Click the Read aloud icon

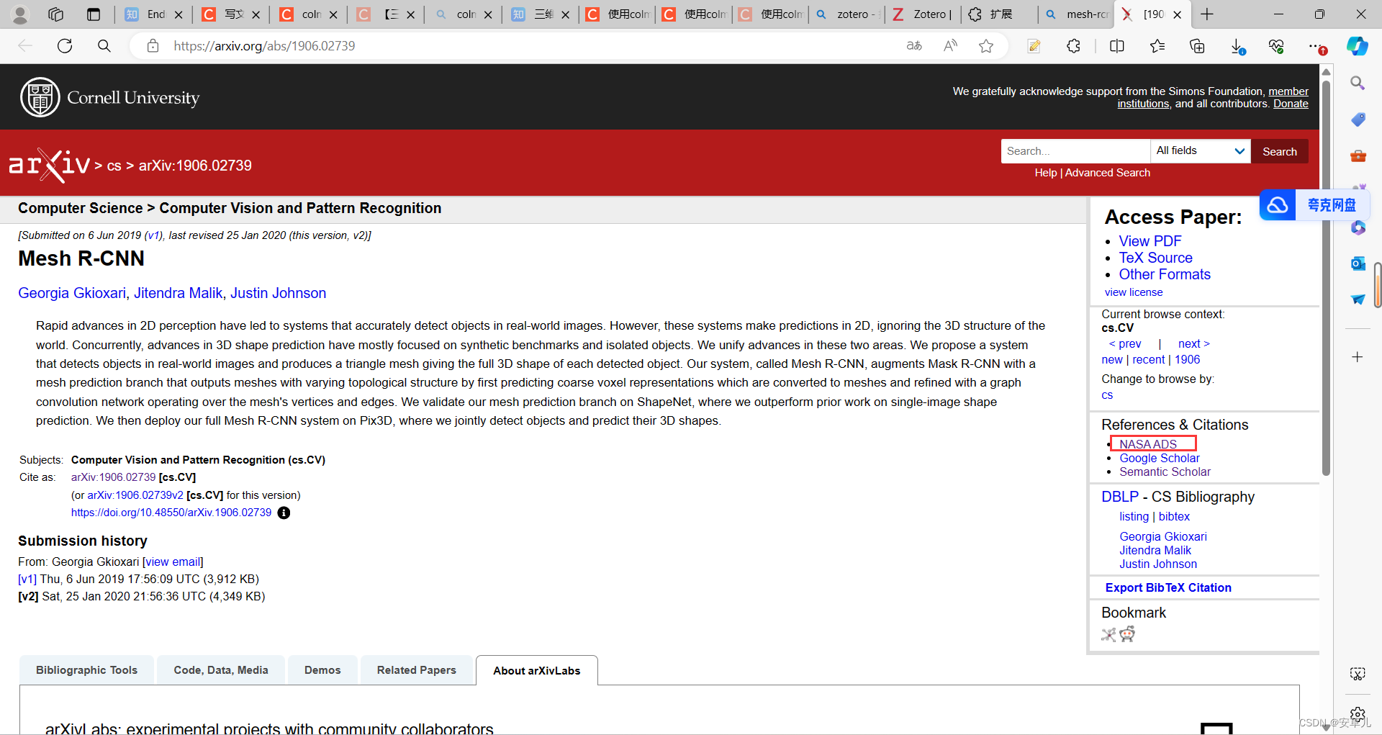click(949, 45)
